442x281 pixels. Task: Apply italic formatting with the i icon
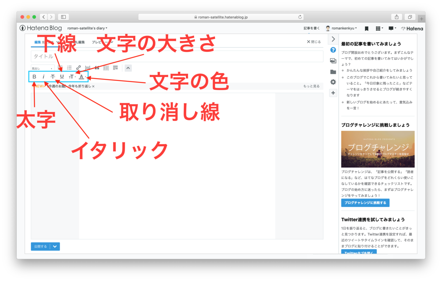[x=43, y=77]
